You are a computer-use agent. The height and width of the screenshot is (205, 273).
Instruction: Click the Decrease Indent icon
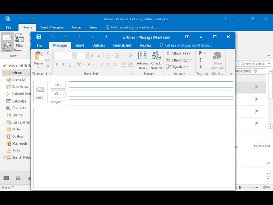tap(123, 64)
